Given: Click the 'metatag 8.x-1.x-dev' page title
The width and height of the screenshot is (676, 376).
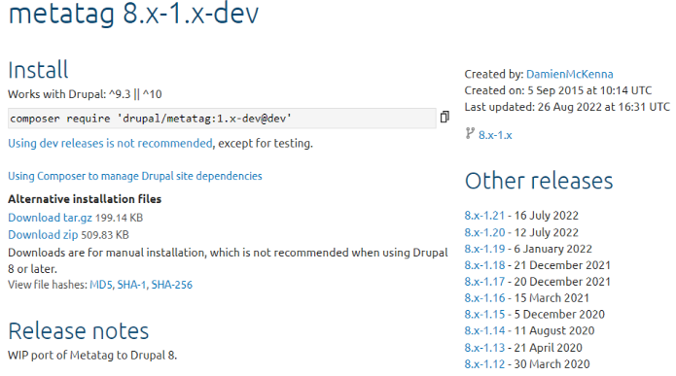Looking at the screenshot, I should point(133,14).
